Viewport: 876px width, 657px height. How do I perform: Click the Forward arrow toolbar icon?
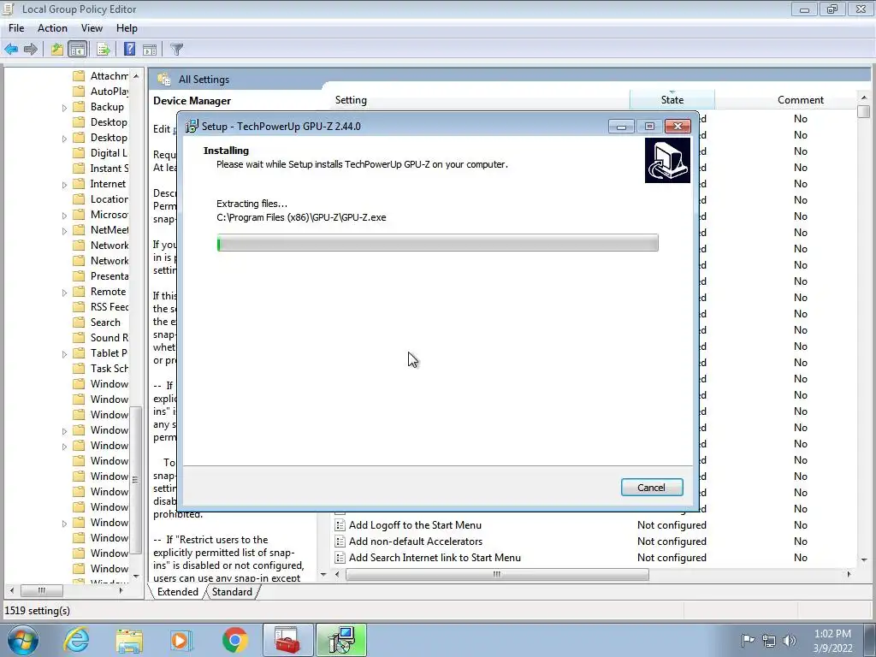[31, 49]
